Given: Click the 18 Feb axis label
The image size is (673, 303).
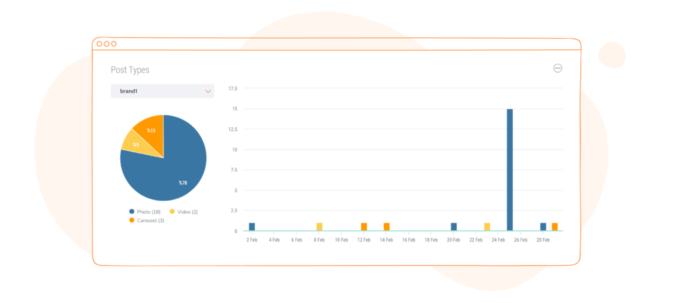Looking at the screenshot, I should coord(431,240).
